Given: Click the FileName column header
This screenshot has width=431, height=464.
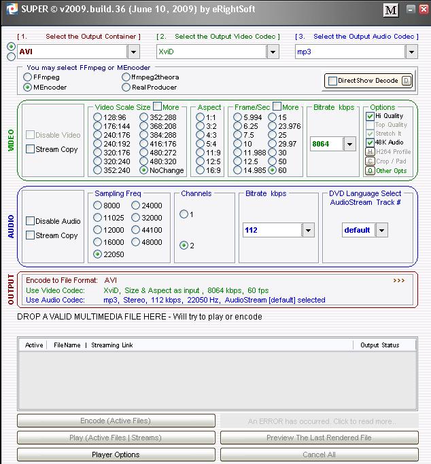Looking at the screenshot, I should (67, 345).
